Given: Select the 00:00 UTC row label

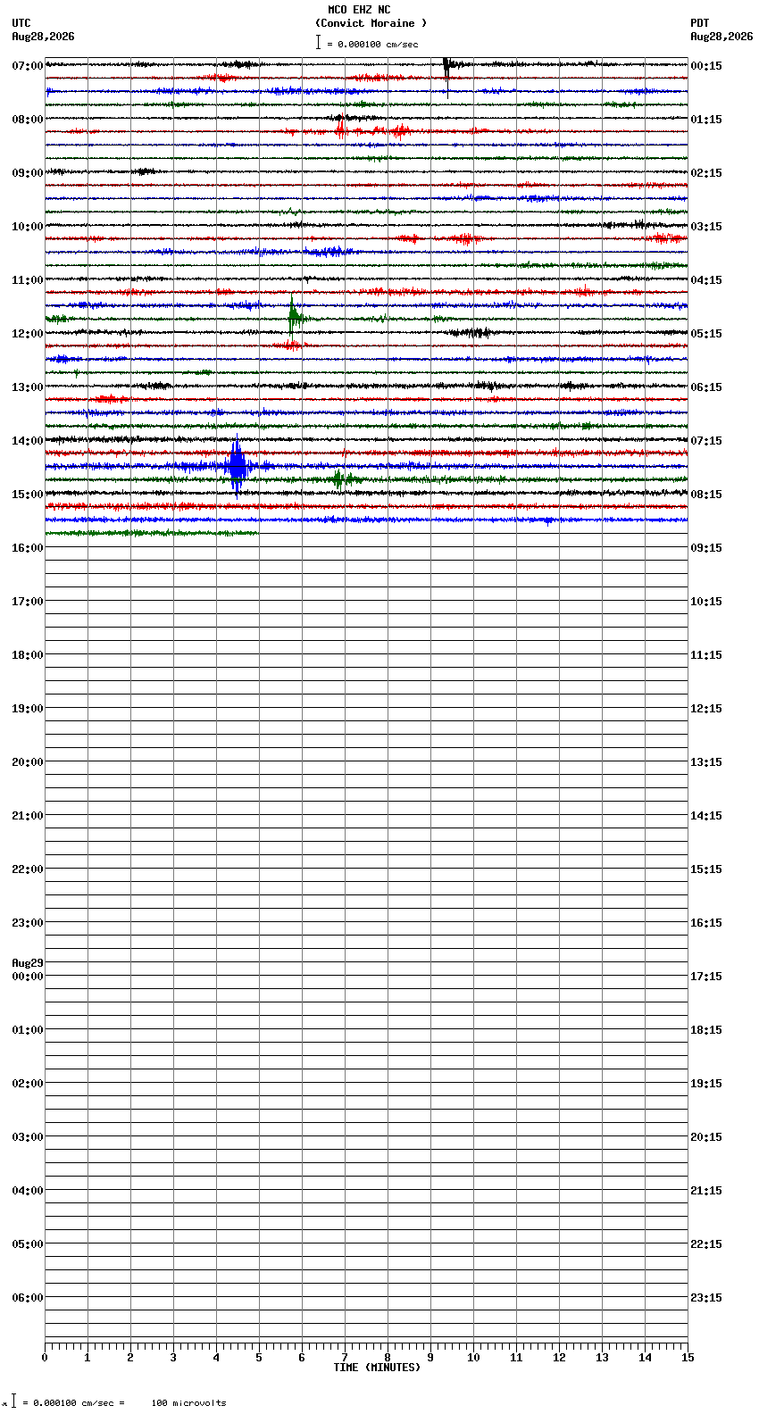Looking at the screenshot, I should click(x=28, y=976).
